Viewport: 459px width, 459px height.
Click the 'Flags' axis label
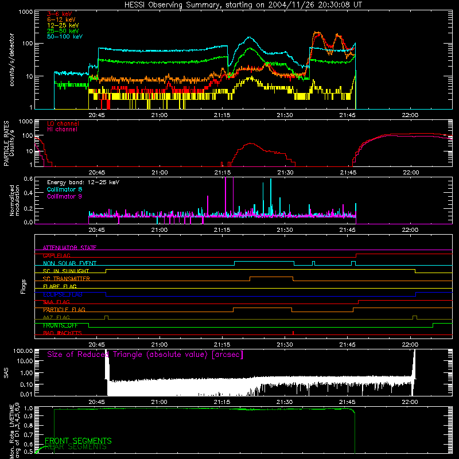23,286
